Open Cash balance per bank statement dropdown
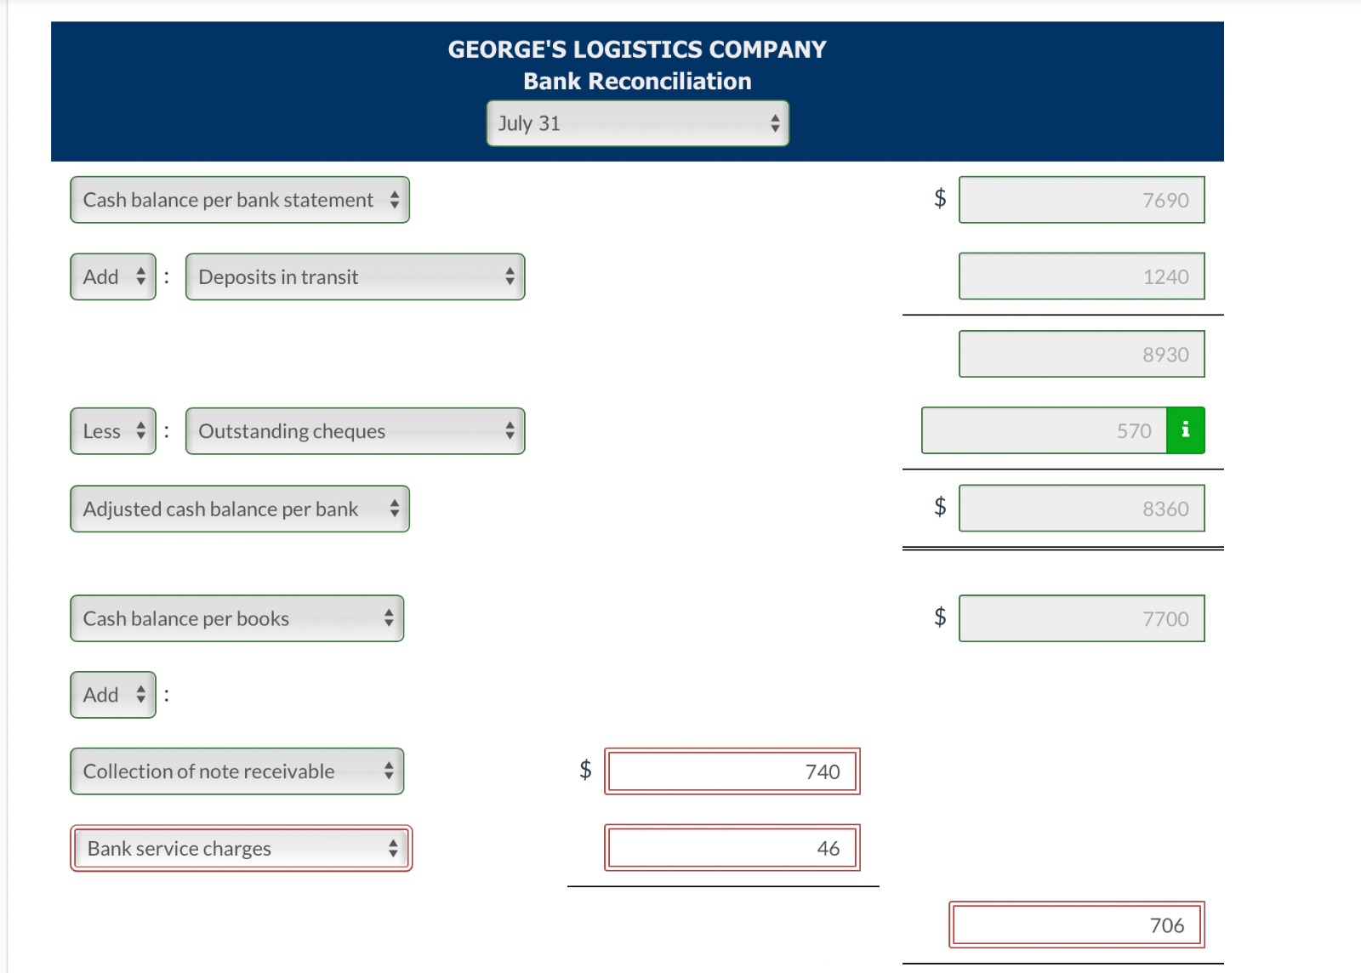Screen dimensions: 1361x973 239,200
